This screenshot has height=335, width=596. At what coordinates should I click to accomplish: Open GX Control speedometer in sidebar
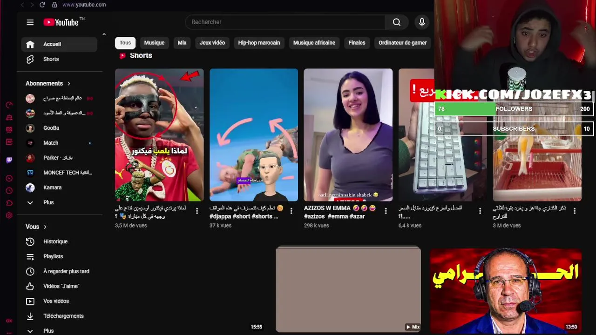tap(9, 105)
